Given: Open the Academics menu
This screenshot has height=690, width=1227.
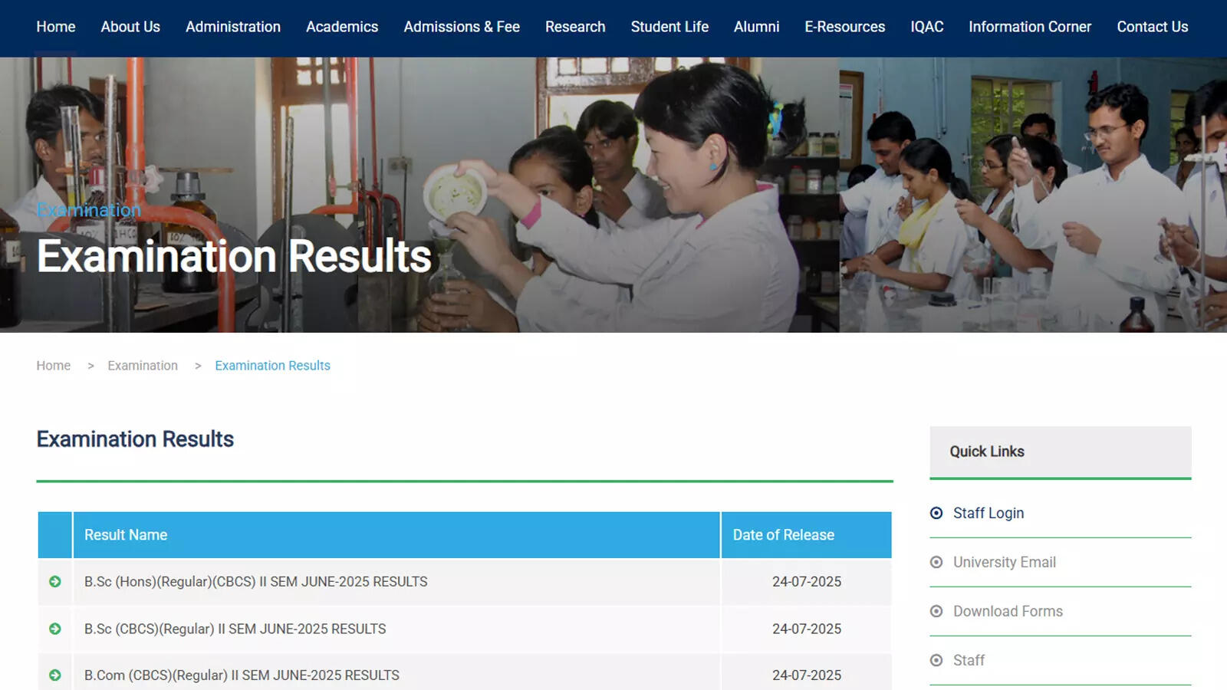Looking at the screenshot, I should (x=342, y=27).
